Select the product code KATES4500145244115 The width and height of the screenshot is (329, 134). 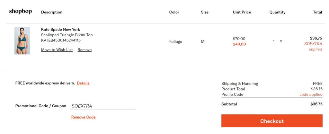click(x=61, y=40)
